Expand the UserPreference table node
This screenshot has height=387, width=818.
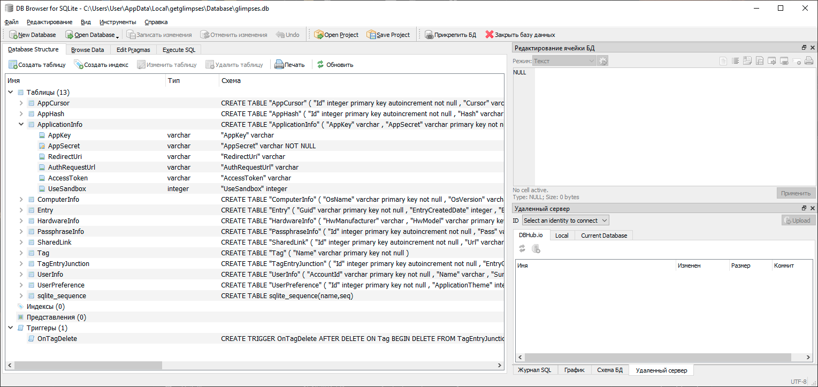(21, 285)
